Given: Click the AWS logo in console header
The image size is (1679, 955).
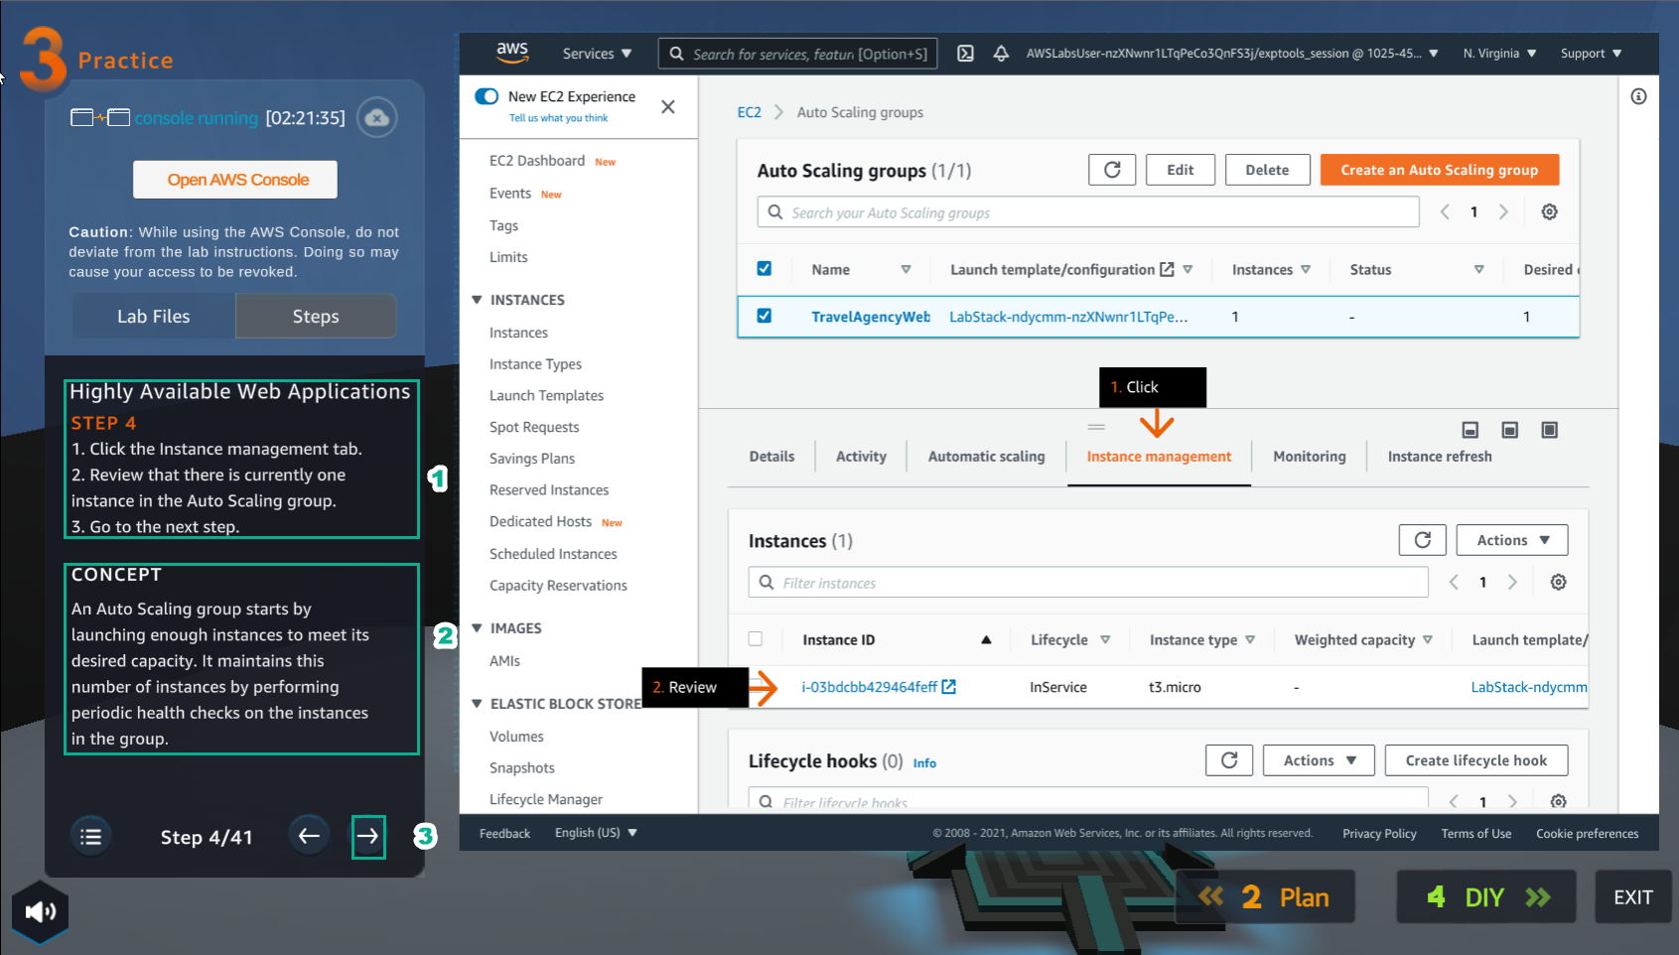Looking at the screenshot, I should (512, 53).
